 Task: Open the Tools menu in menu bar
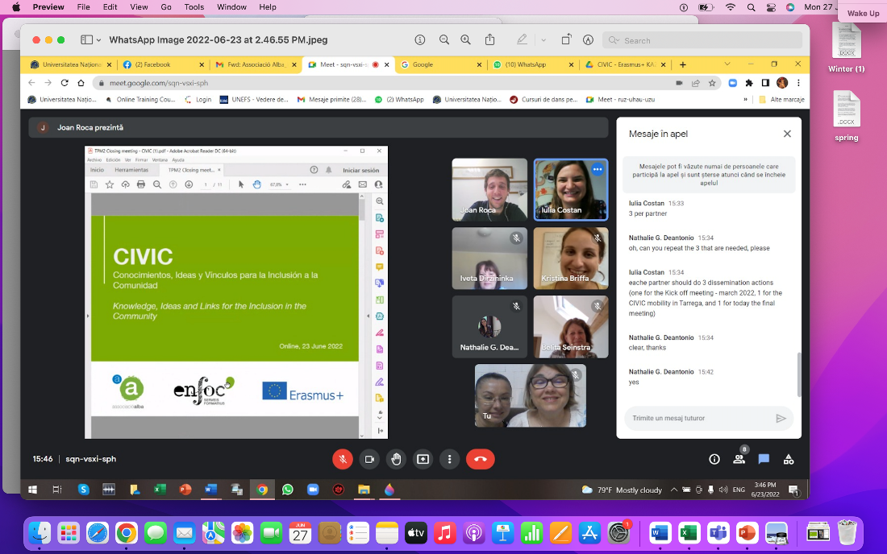[x=194, y=7]
